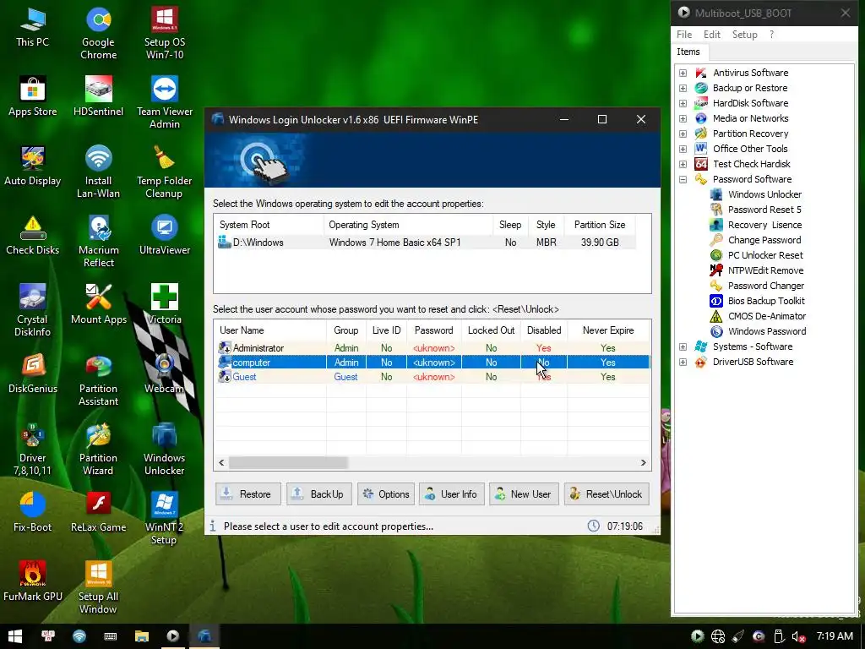Expand the DriverUSB Software node

683,362
